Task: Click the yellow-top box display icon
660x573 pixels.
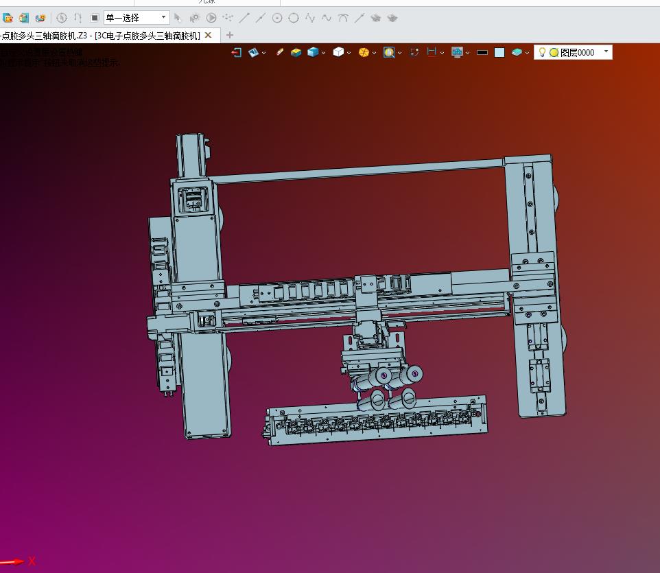Action: (296, 52)
